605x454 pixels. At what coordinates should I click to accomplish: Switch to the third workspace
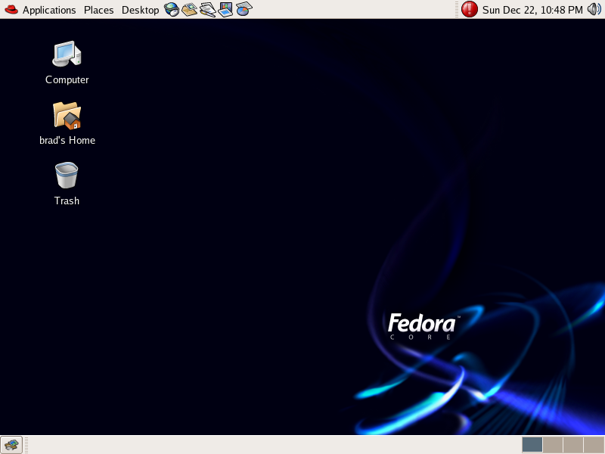tap(573, 445)
